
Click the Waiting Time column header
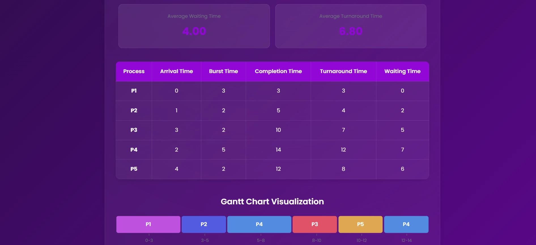pyautogui.click(x=402, y=71)
